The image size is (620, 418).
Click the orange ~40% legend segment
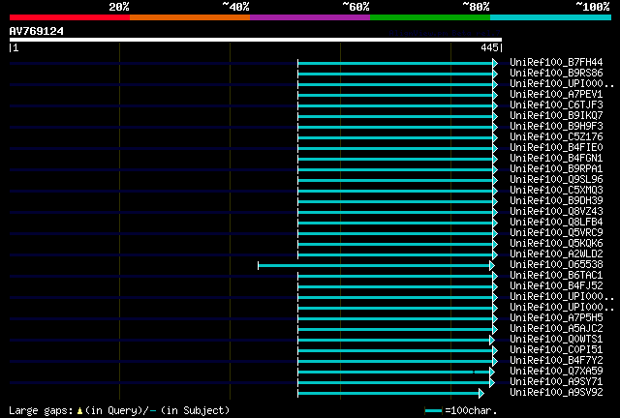point(190,17)
